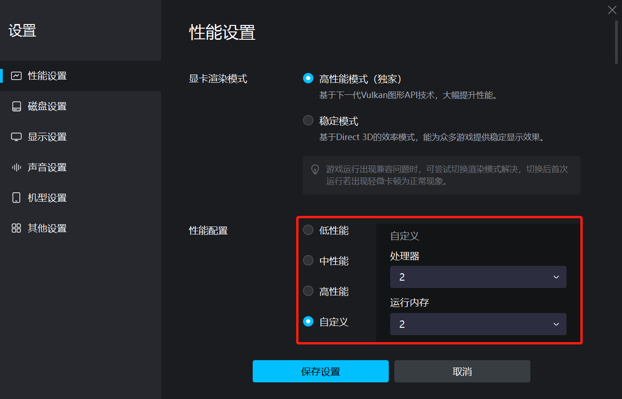Click the 磁盘设置 disk icon
Screen dimensions: 622x399
[16, 106]
